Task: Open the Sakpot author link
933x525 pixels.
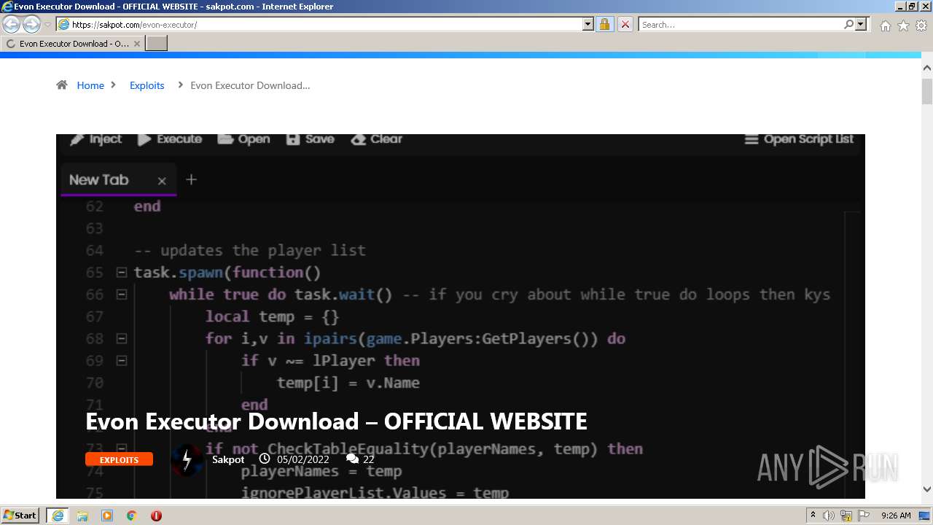Action: [x=228, y=459]
